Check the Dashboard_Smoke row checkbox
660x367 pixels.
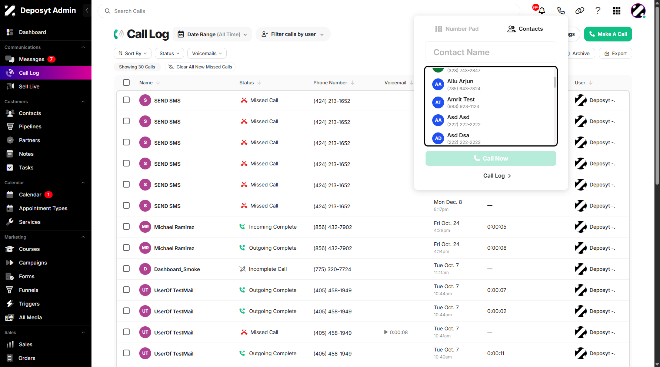coord(126,269)
